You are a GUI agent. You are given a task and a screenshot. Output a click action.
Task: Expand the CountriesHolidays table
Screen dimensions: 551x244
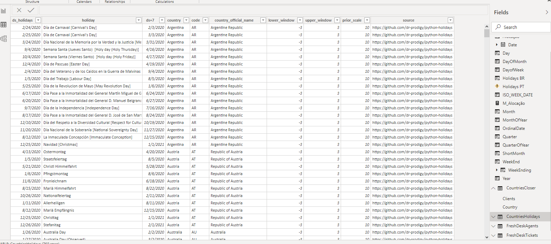point(493,217)
